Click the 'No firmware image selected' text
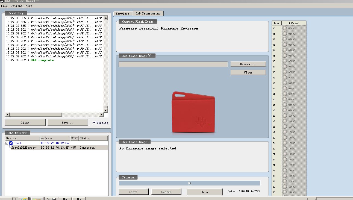Image resolution: width=353 pixels, height=200 pixels. [148, 148]
